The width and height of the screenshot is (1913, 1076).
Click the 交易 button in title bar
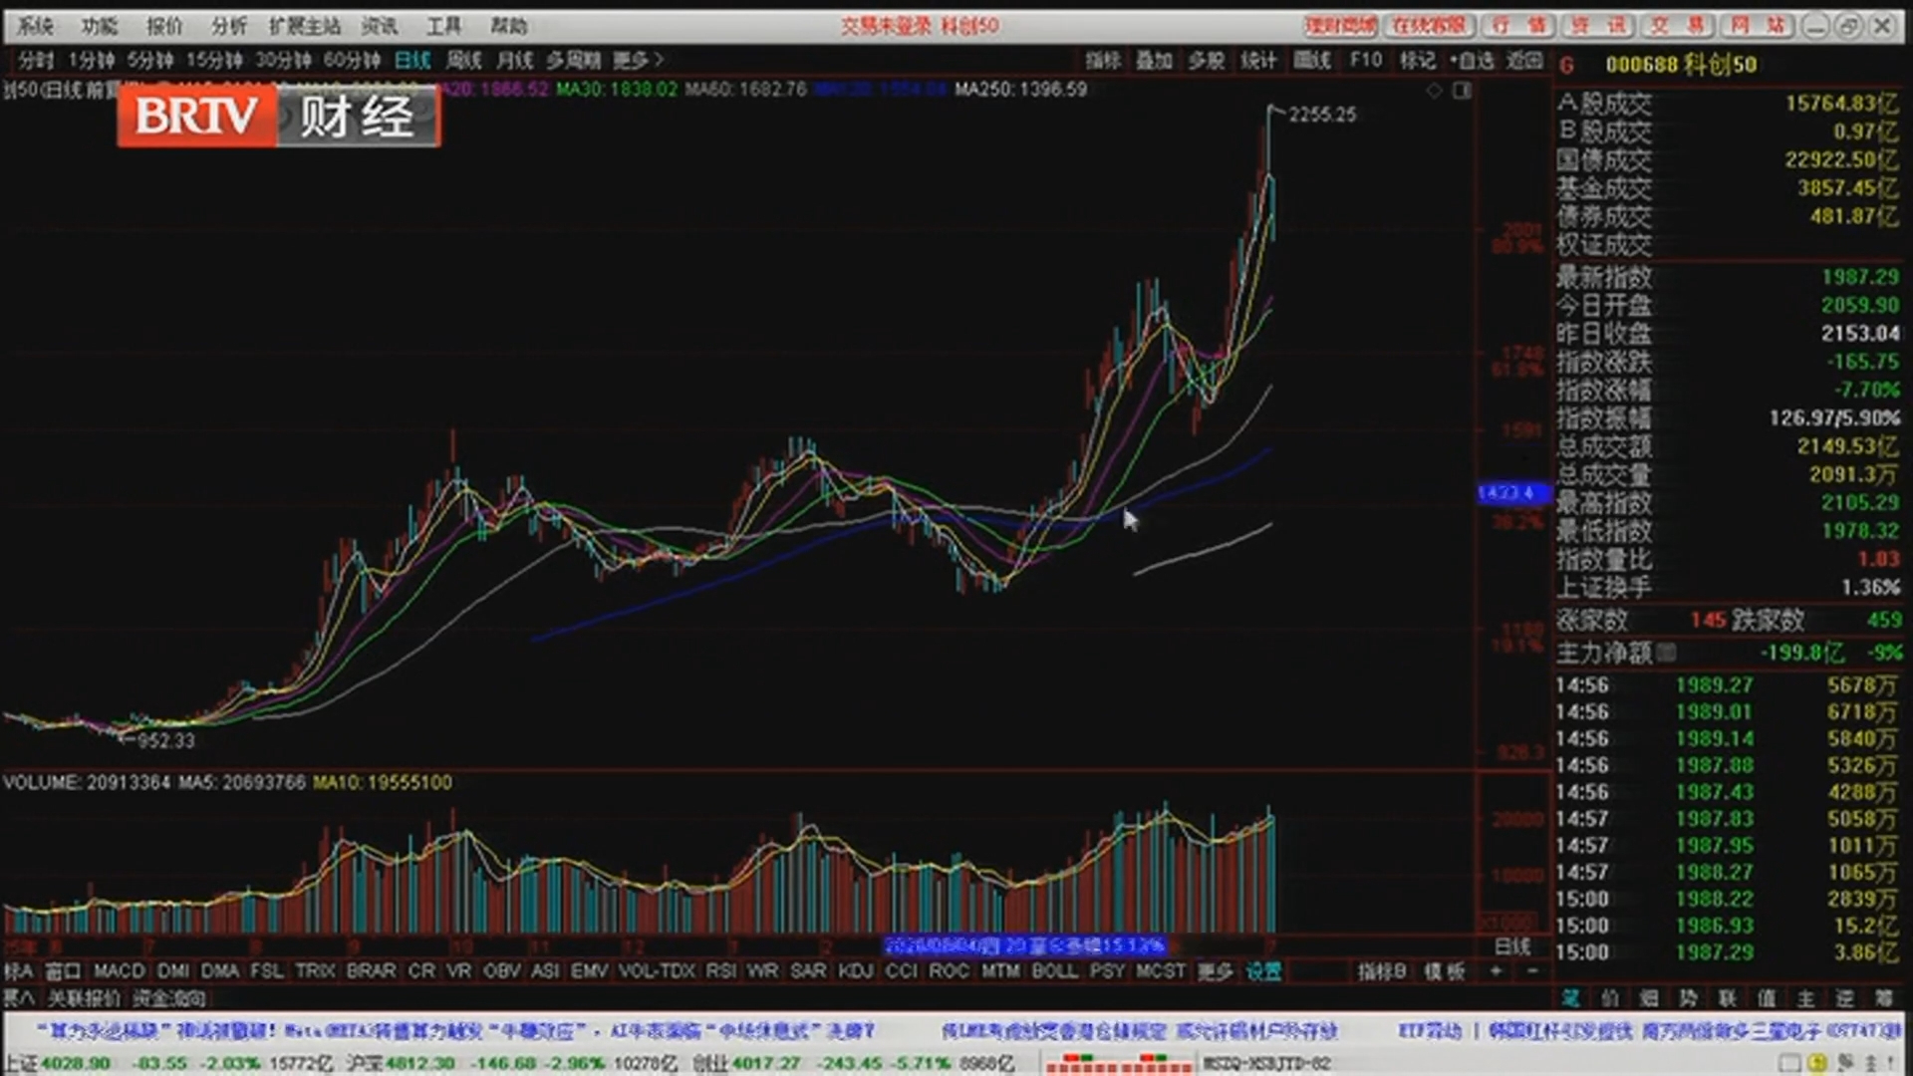[1677, 26]
